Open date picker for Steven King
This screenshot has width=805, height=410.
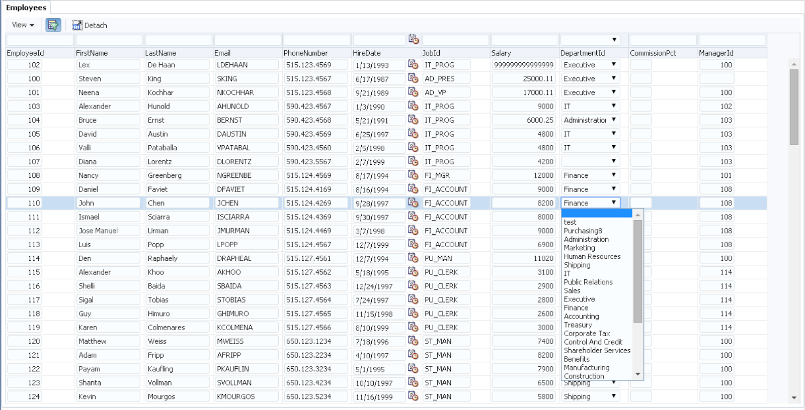coord(413,78)
